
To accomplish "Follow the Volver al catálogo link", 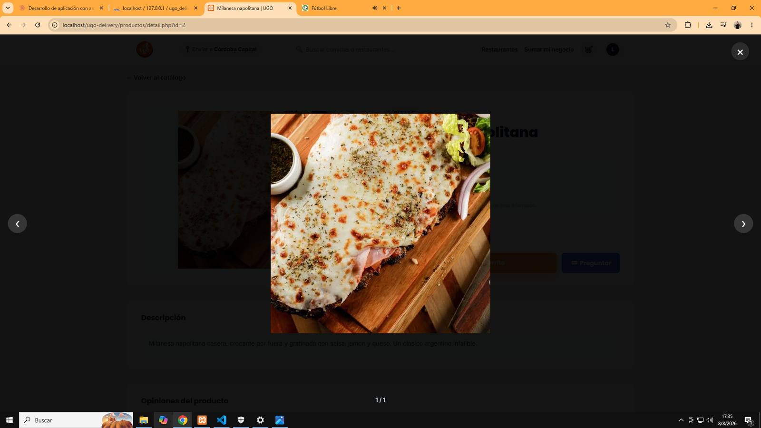I will point(156,78).
